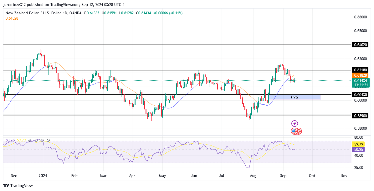Click the yellow 59.79 RSI axis label
This screenshot has width=374, height=191.
358,144
